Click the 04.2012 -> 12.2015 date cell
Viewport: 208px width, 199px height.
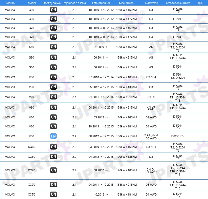click(x=101, y=157)
